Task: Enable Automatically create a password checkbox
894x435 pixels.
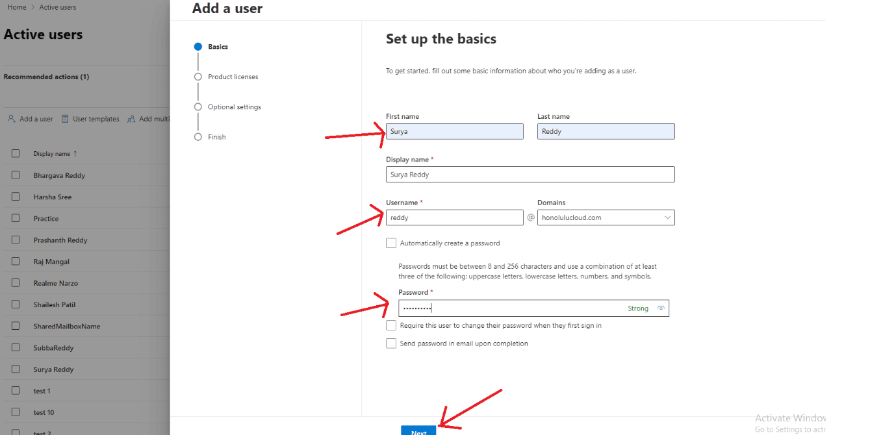Action: point(391,243)
